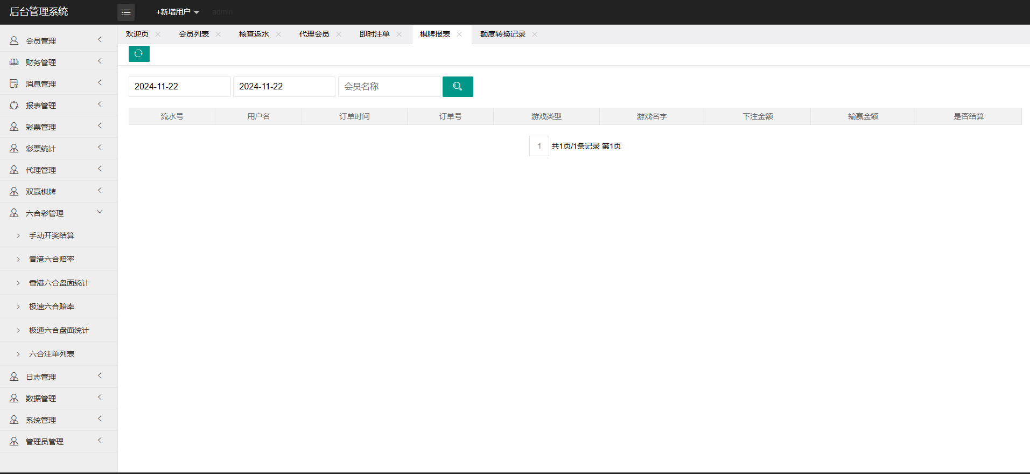This screenshot has height=474, width=1030.
Task: Click the 订单时间 column header
Action: [x=355, y=116]
